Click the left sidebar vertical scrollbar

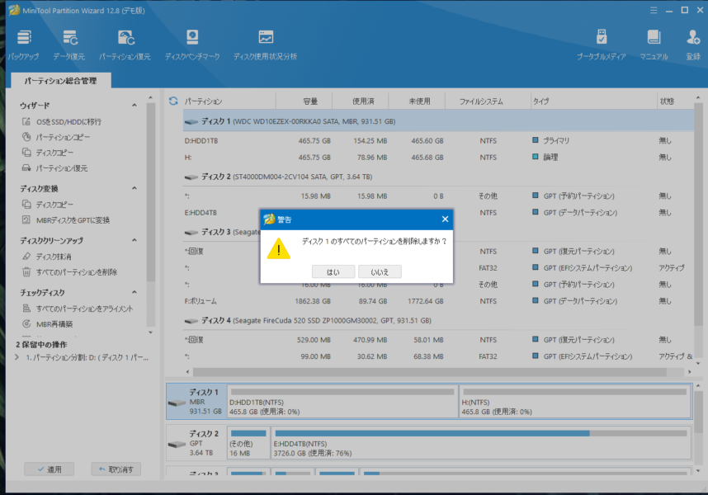(150, 191)
